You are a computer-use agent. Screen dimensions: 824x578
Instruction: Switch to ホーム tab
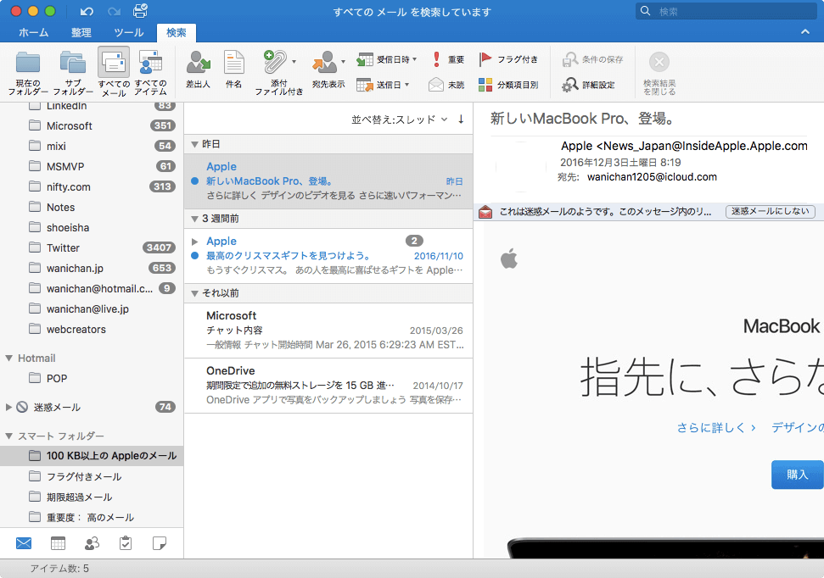[34, 32]
